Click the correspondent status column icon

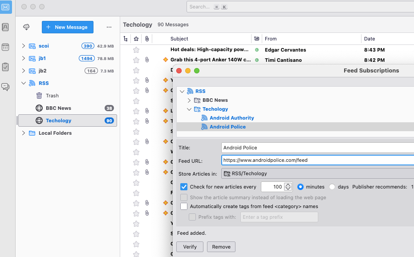[257, 39]
